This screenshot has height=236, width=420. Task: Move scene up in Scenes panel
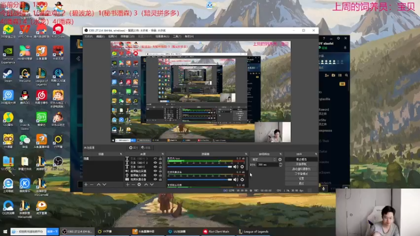pyautogui.click(x=99, y=185)
